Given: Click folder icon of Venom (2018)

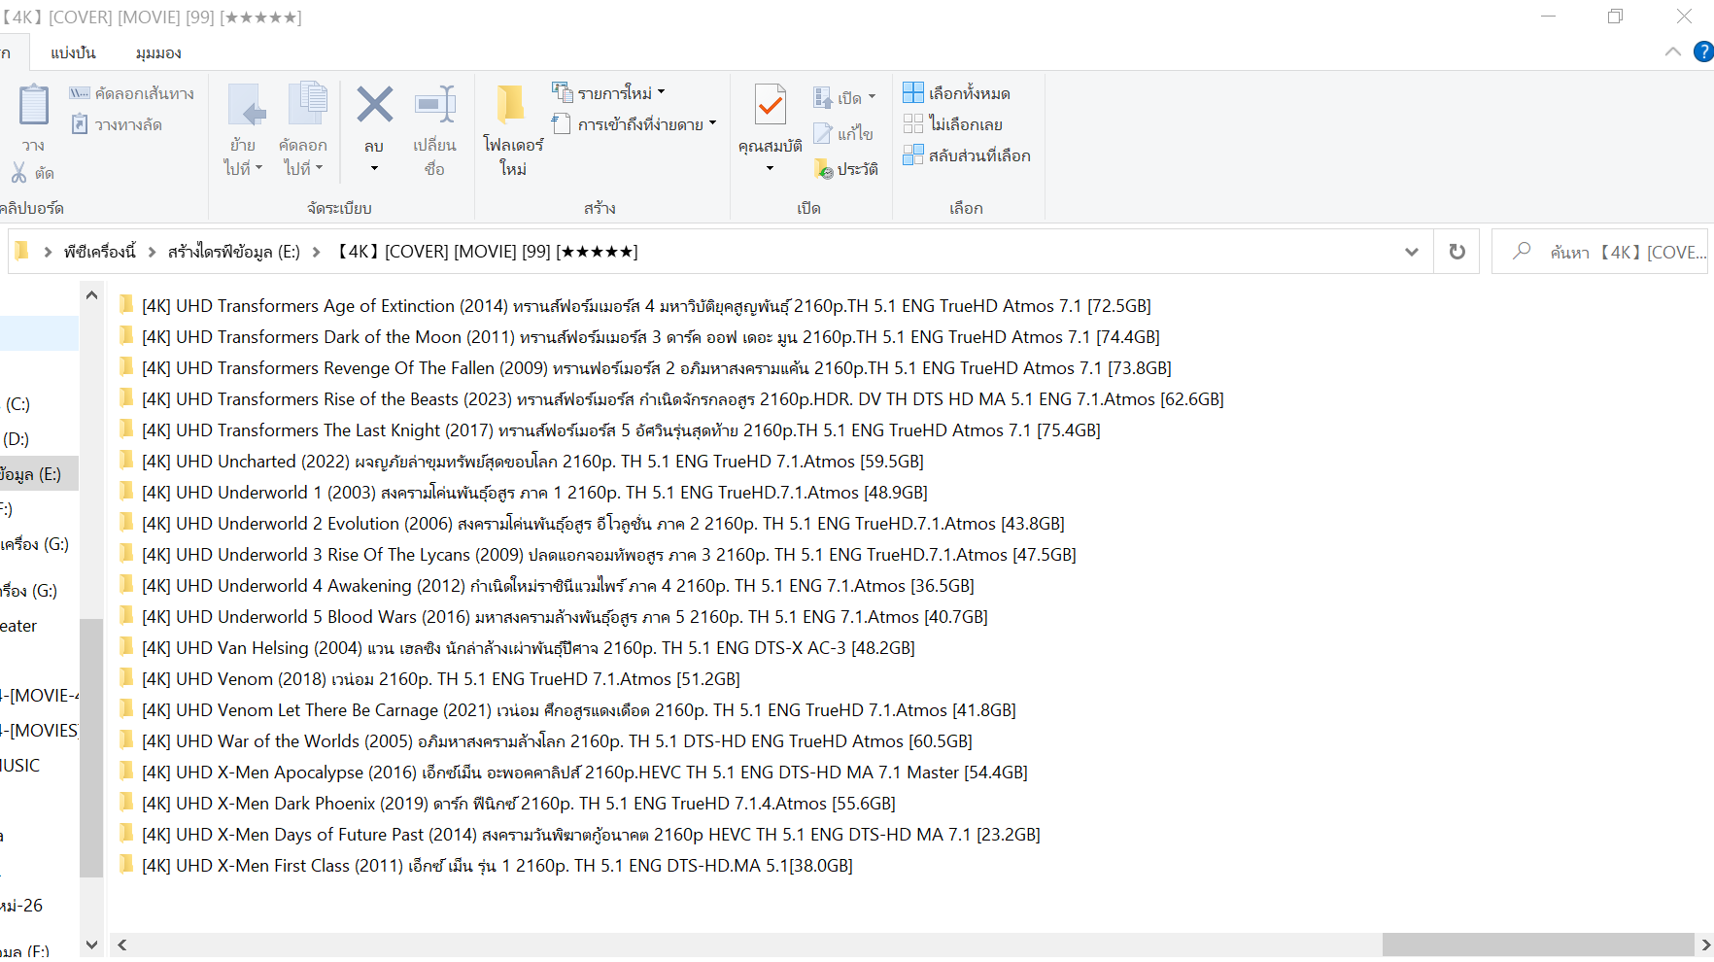Looking at the screenshot, I should pyautogui.click(x=126, y=678).
